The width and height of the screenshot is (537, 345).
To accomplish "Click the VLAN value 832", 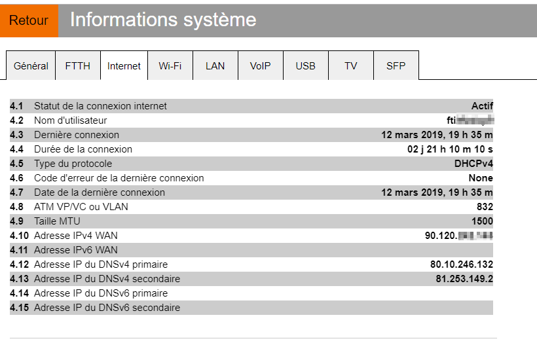I will (485, 207).
